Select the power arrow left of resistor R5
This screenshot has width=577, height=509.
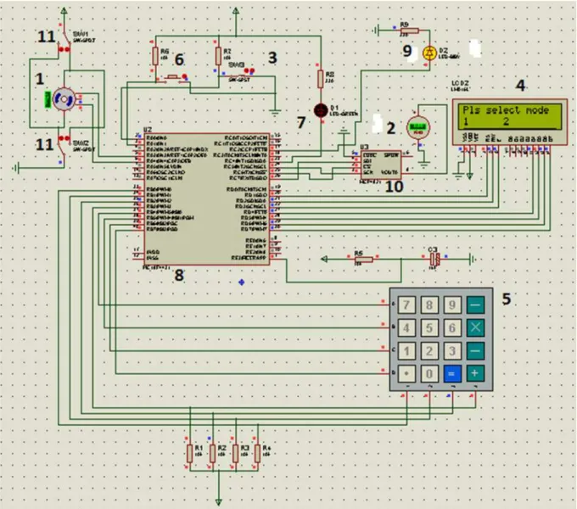(x=324, y=260)
